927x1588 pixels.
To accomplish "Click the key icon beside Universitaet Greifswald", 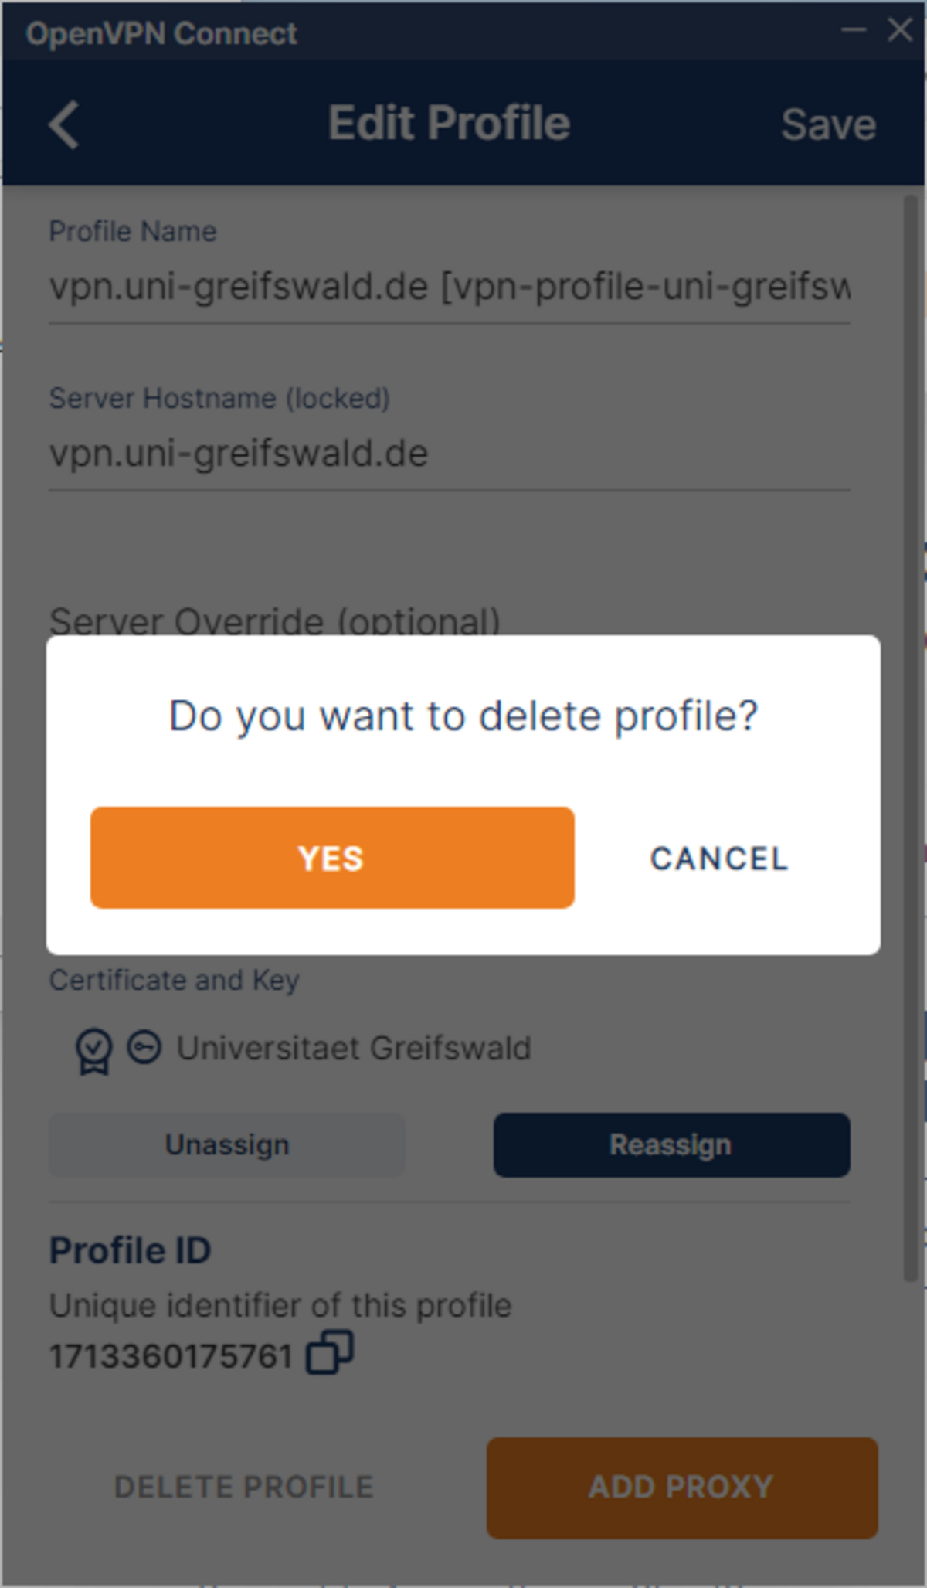I will coord(144,1048).
